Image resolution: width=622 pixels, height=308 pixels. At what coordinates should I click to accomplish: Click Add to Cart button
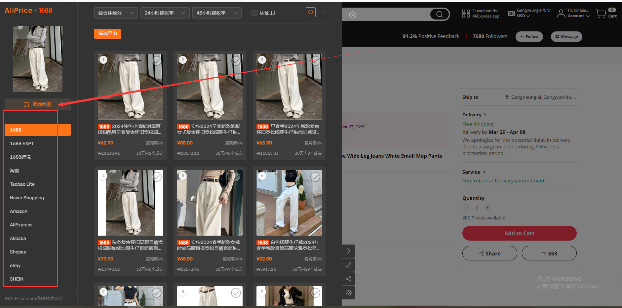(519, 233)
